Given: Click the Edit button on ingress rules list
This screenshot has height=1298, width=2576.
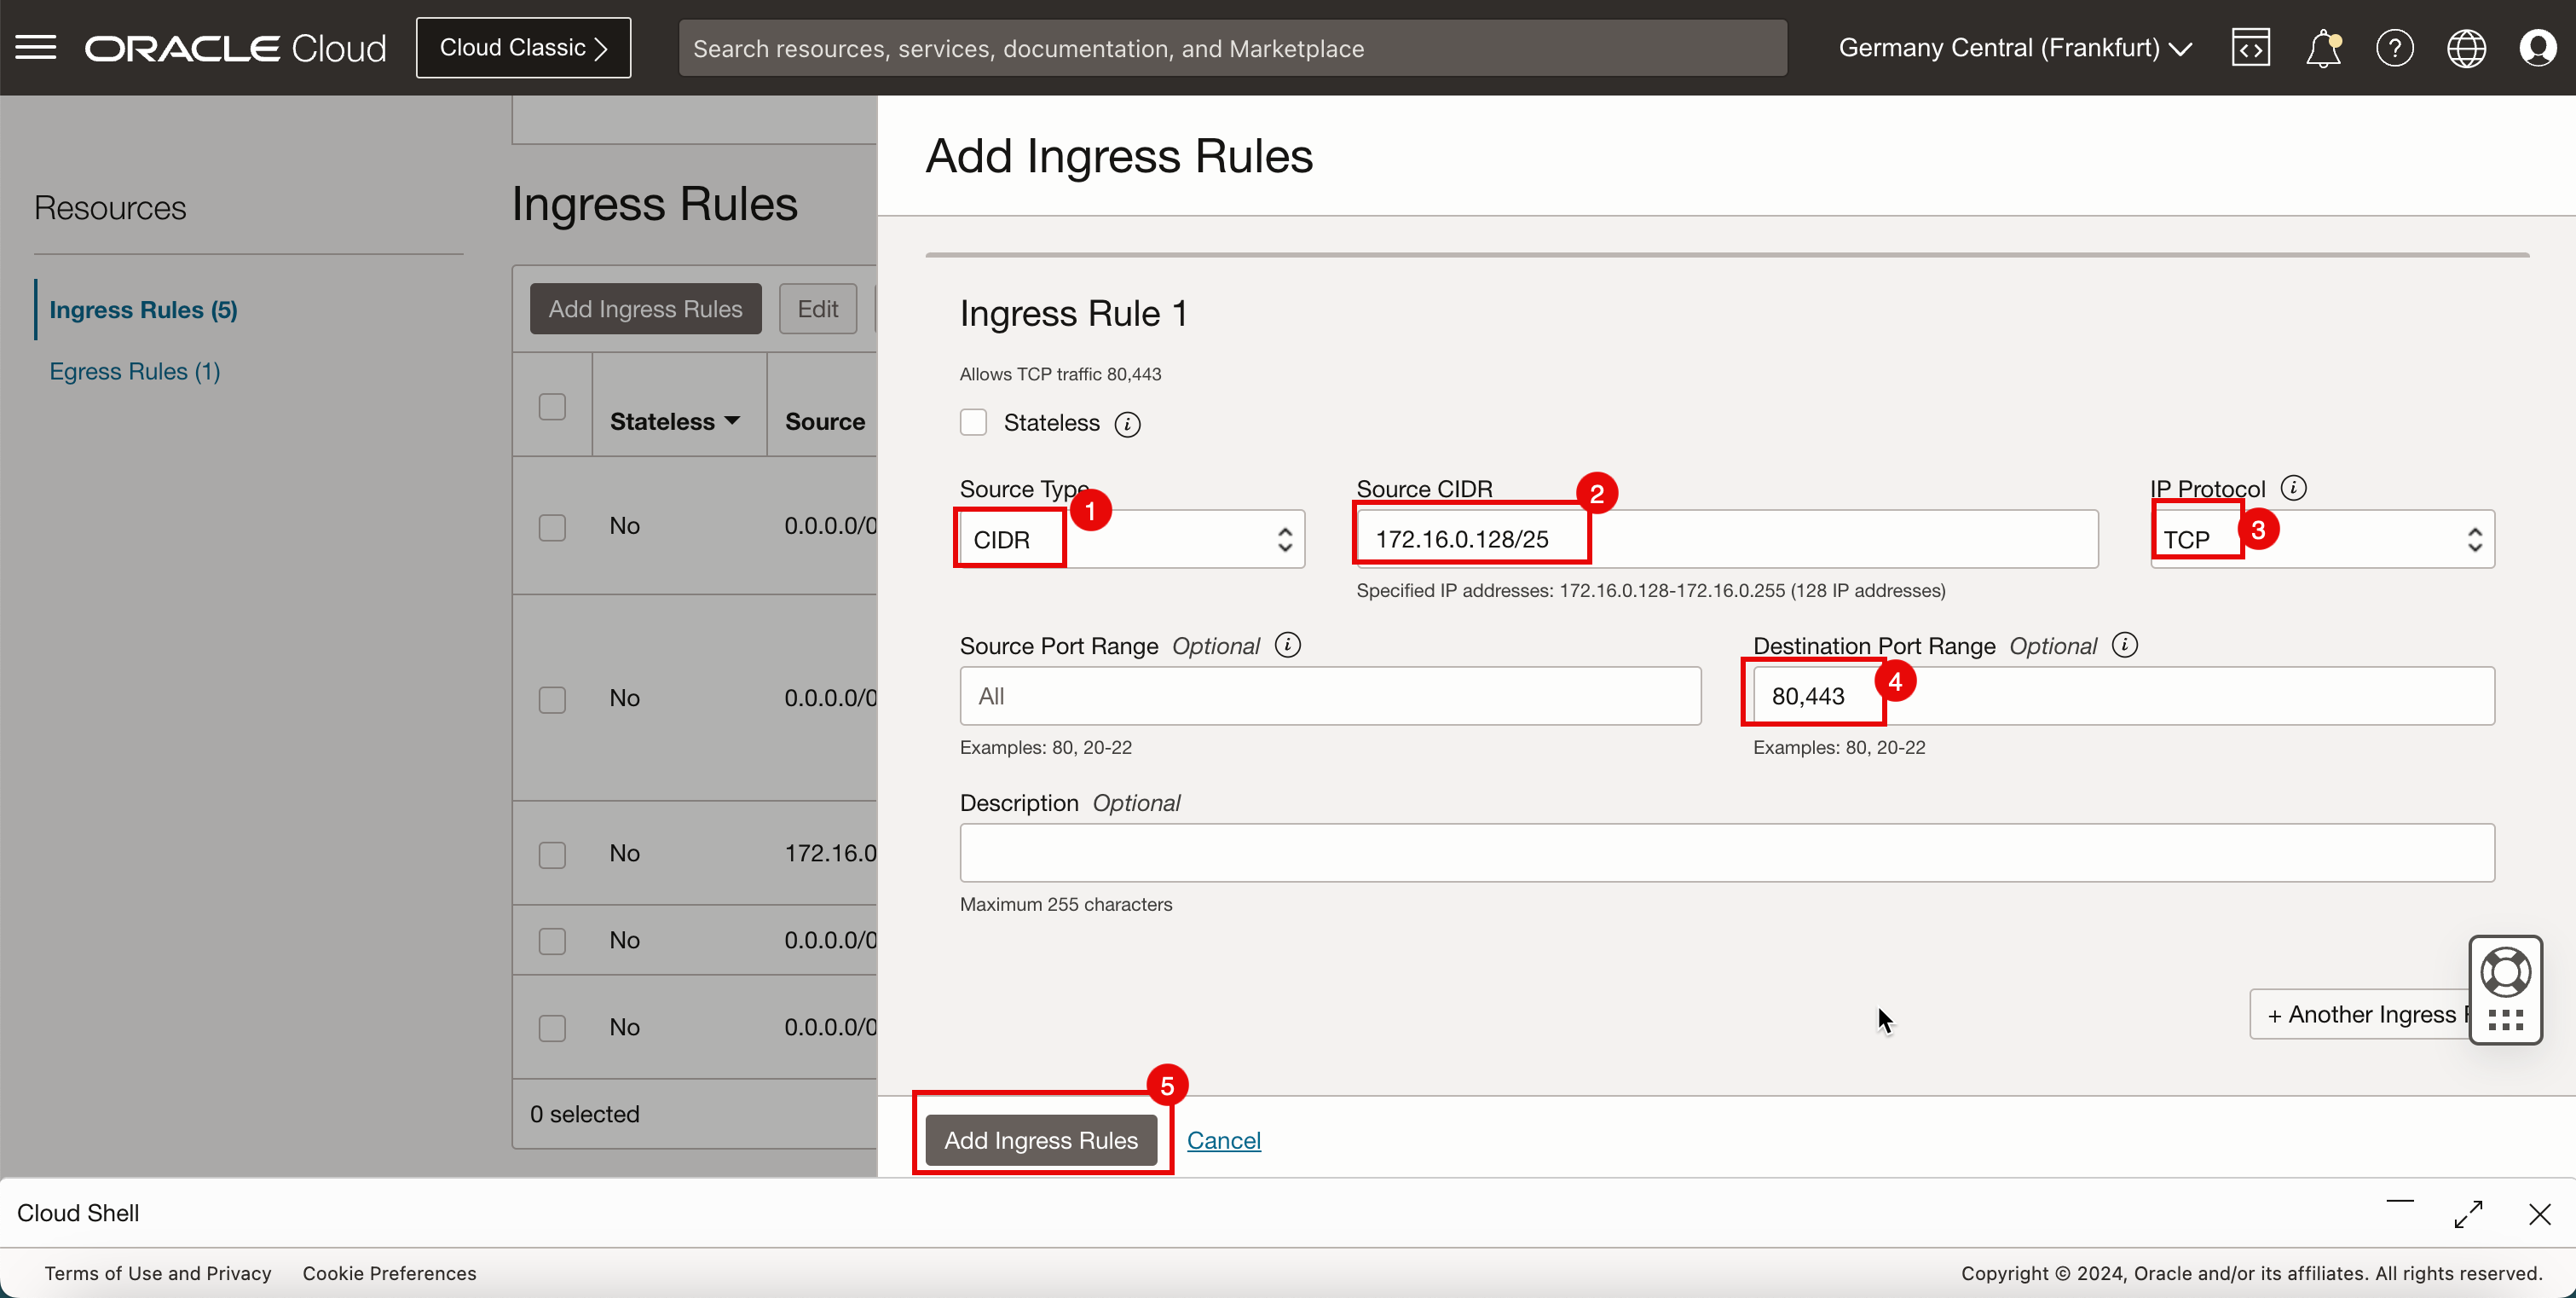Looking at the screenshot, I should tap(817, 310).
